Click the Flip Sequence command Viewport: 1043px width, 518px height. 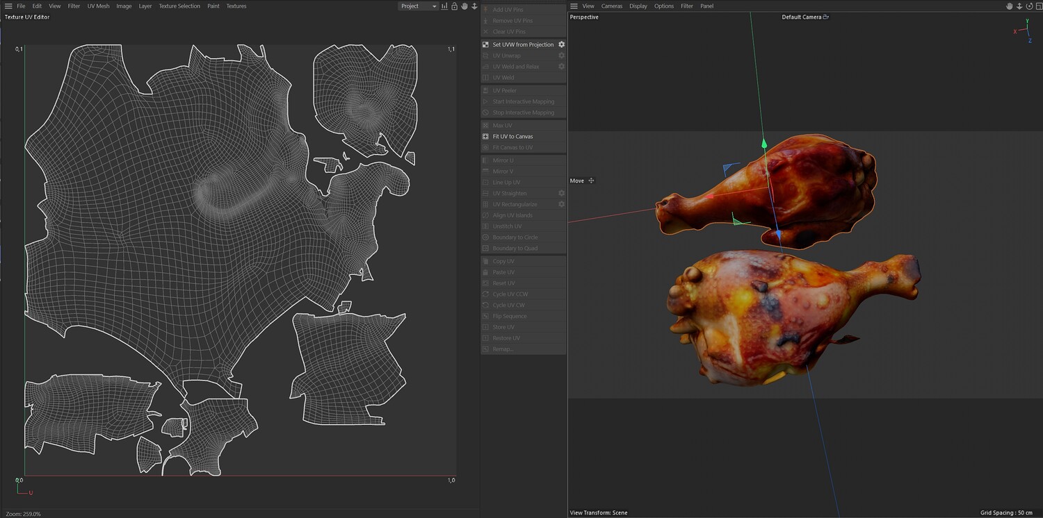[523, 316]
